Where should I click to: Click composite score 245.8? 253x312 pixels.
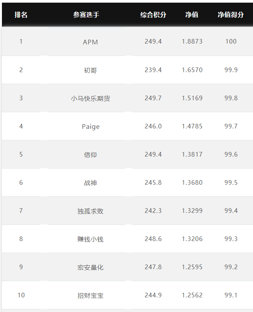(153, 182)
